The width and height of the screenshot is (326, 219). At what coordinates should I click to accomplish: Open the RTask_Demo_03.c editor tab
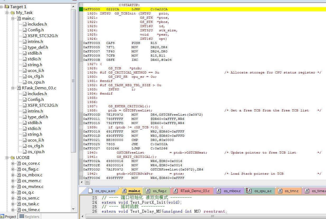(x=192, y=191)
